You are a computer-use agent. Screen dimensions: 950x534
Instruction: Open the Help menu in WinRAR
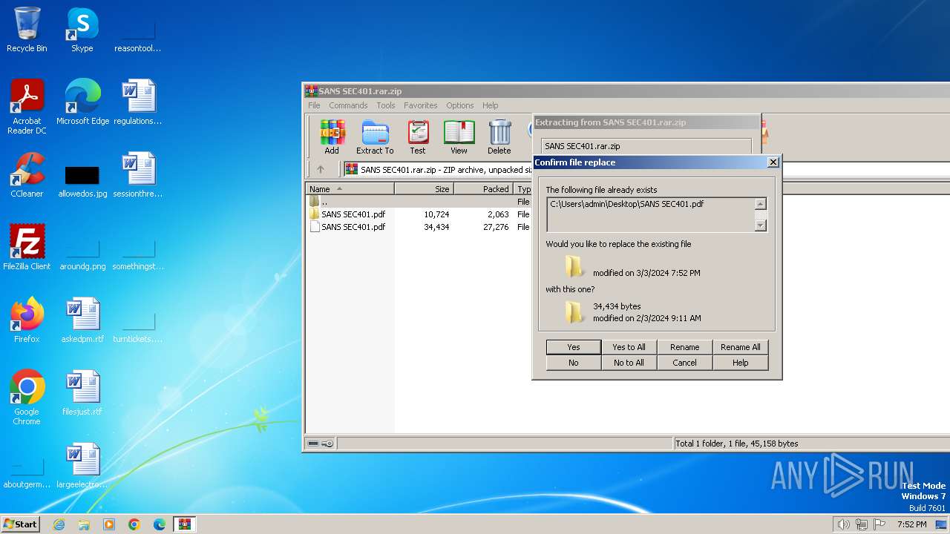click(x=491, y=105)
